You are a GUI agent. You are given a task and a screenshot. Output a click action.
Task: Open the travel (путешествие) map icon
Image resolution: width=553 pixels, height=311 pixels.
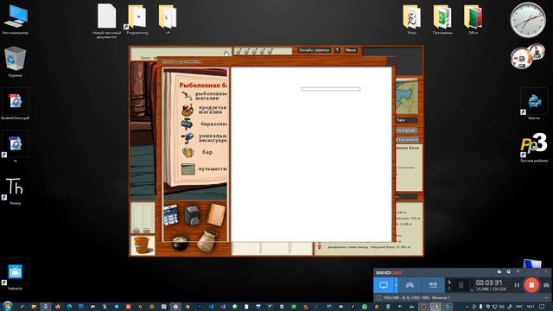click(188, 169)
